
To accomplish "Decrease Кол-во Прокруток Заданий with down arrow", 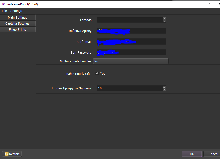I will [164, 90].
